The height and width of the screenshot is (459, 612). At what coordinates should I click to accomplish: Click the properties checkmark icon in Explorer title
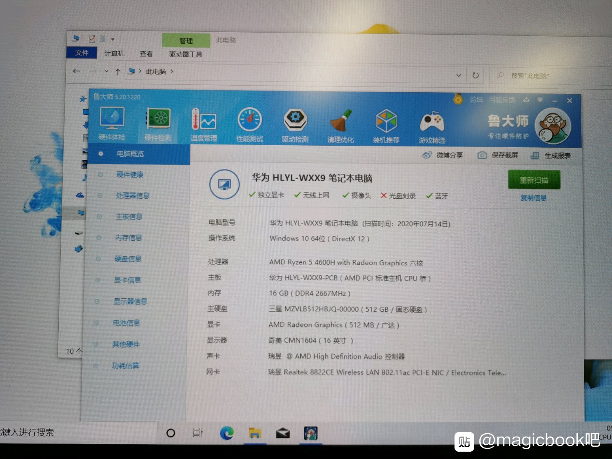[x=92, y=39]
